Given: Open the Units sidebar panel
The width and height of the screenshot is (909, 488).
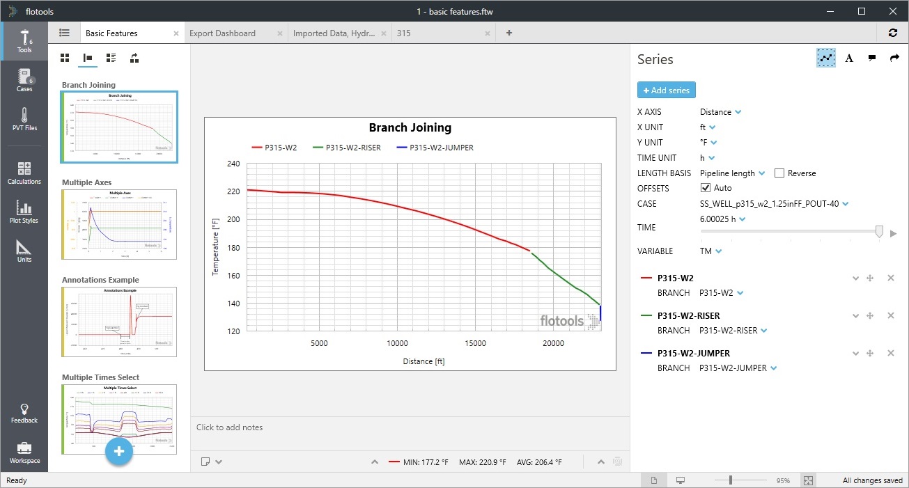Looking at the screenshot, I should [x=24, y=251].
